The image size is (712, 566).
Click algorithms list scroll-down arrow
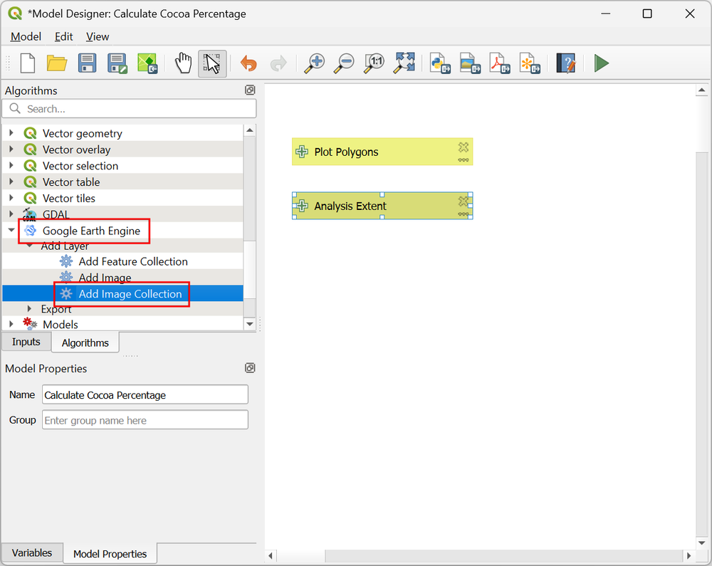tap(250, 324)
